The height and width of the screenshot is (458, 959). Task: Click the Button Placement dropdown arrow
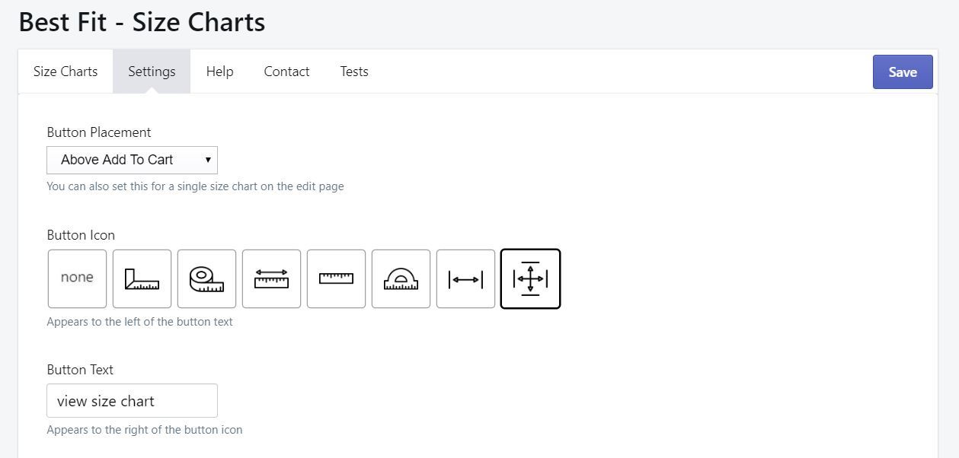(x=207, y=160)
